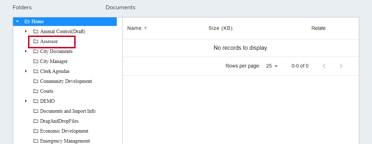Go to next page of documents
Screen dimensions: 372x144
(x=341, y=66)
